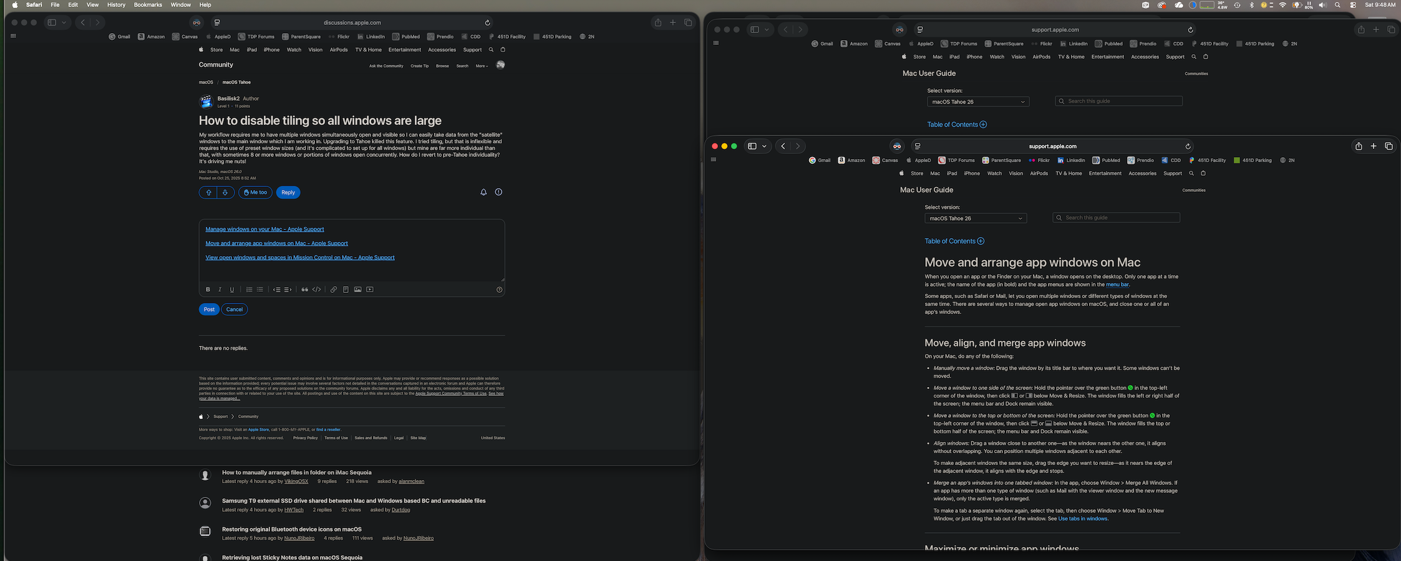The width and height of the screenshot is (1401, 561).
Task: Open the Apple shopping bag in the front support window
Action: 1203,173
